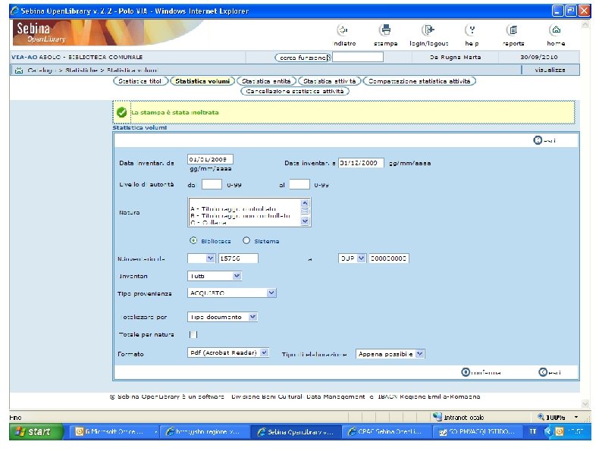The width and height of the screenshot is (602, 451).
Task: Switch to Microsoft Office taskbar item
Action: coord(114,432)
